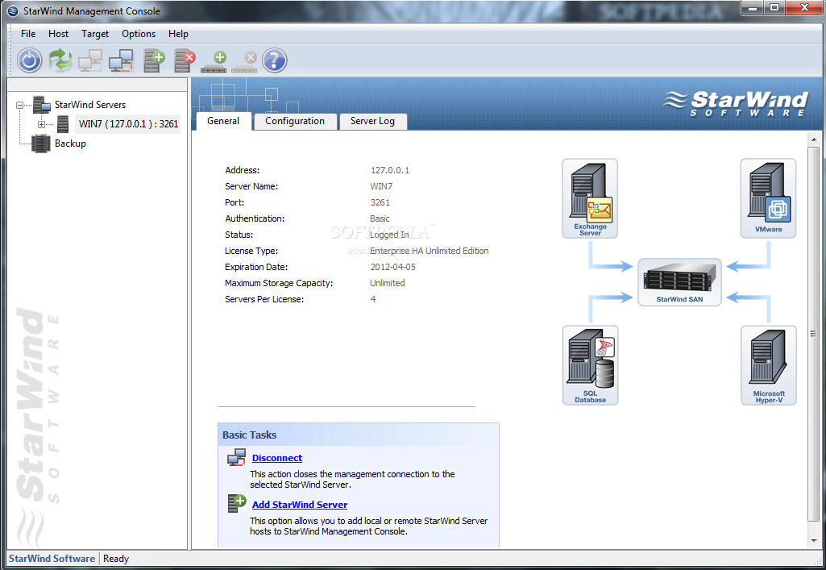This screenshot has width=826, height=570.
Task: Switch to the Configuration tab
Action: pyautogui.click(x=295, y=121)
